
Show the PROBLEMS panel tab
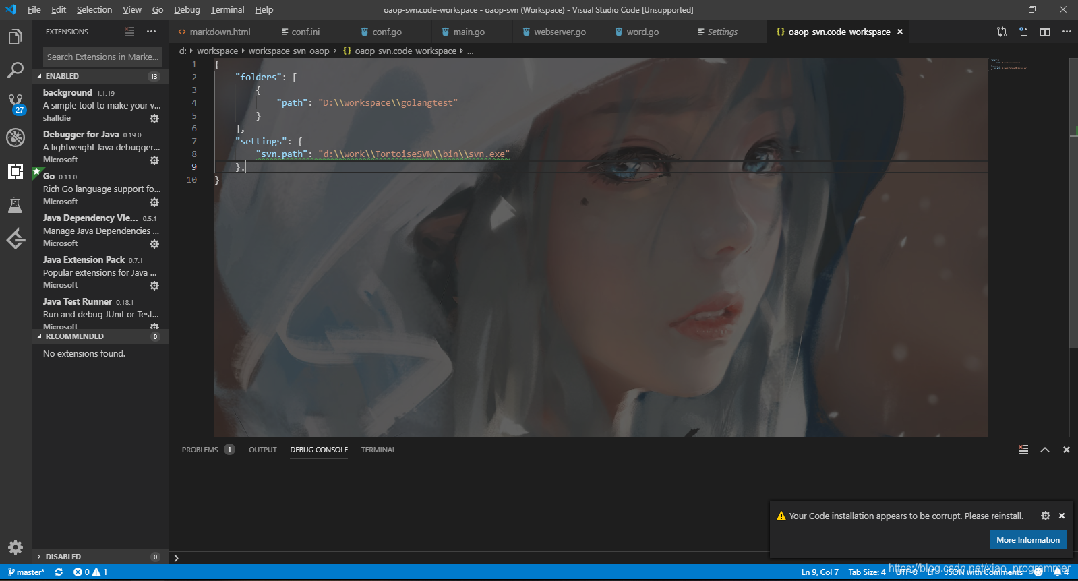[x=208, y=450]
